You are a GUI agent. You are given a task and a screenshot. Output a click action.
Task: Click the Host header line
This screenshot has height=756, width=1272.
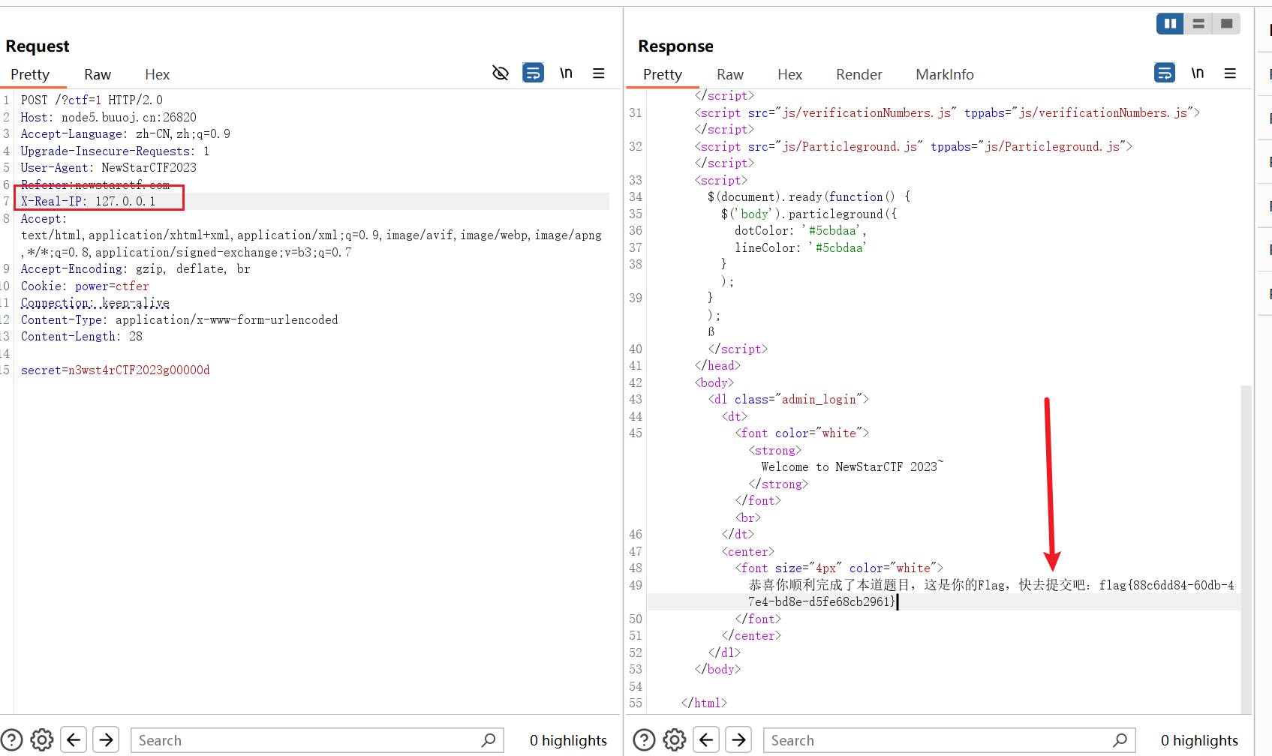click(x=109, y=117)
